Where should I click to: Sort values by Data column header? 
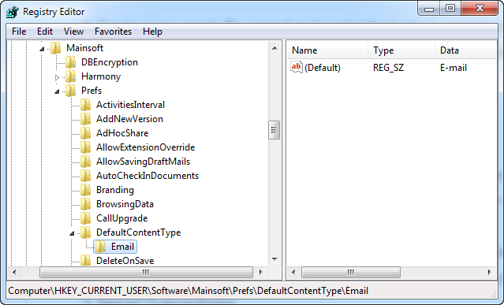click(466, 50)
